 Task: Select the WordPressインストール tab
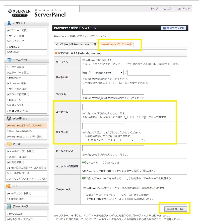click(116, 45)
